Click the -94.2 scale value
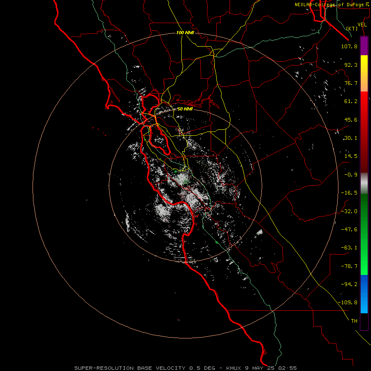This screenshot has width=371, height=371. [x=349, y=284]
